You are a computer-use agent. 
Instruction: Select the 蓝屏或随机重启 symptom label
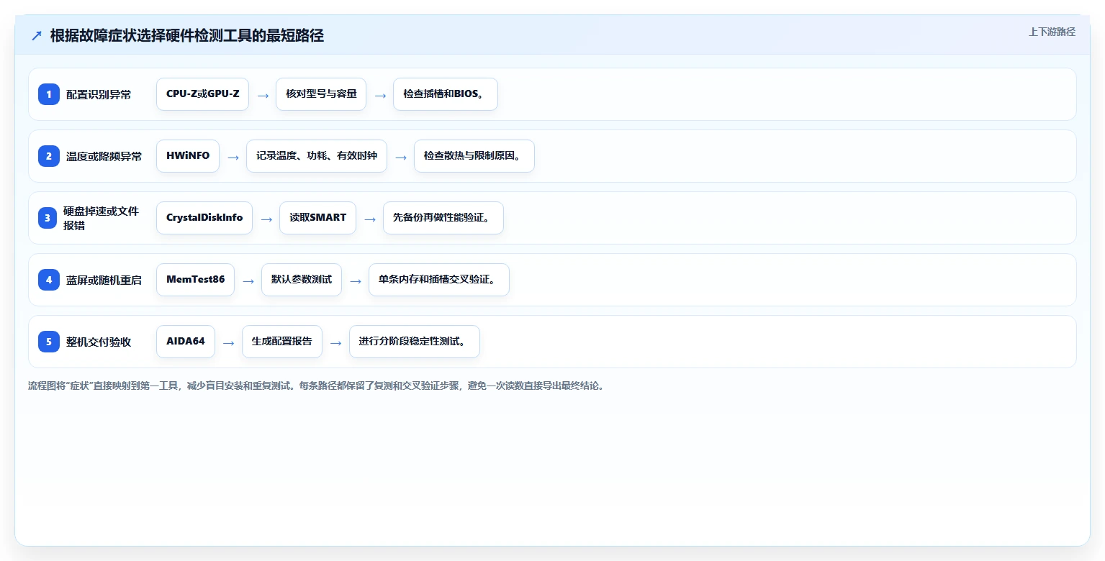pyautogui.click(x=104, y=280)
